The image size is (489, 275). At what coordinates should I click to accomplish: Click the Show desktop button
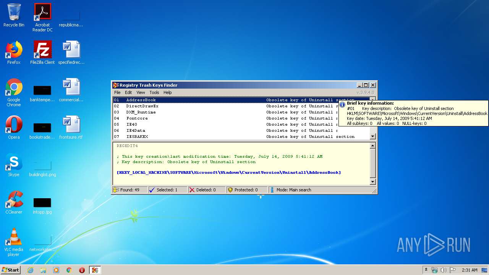[484, 270]
